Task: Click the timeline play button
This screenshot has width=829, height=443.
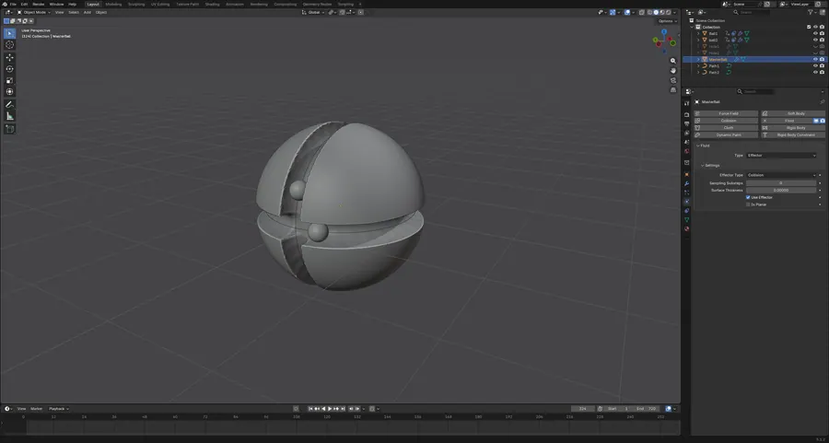Action: tap(330, 409)
